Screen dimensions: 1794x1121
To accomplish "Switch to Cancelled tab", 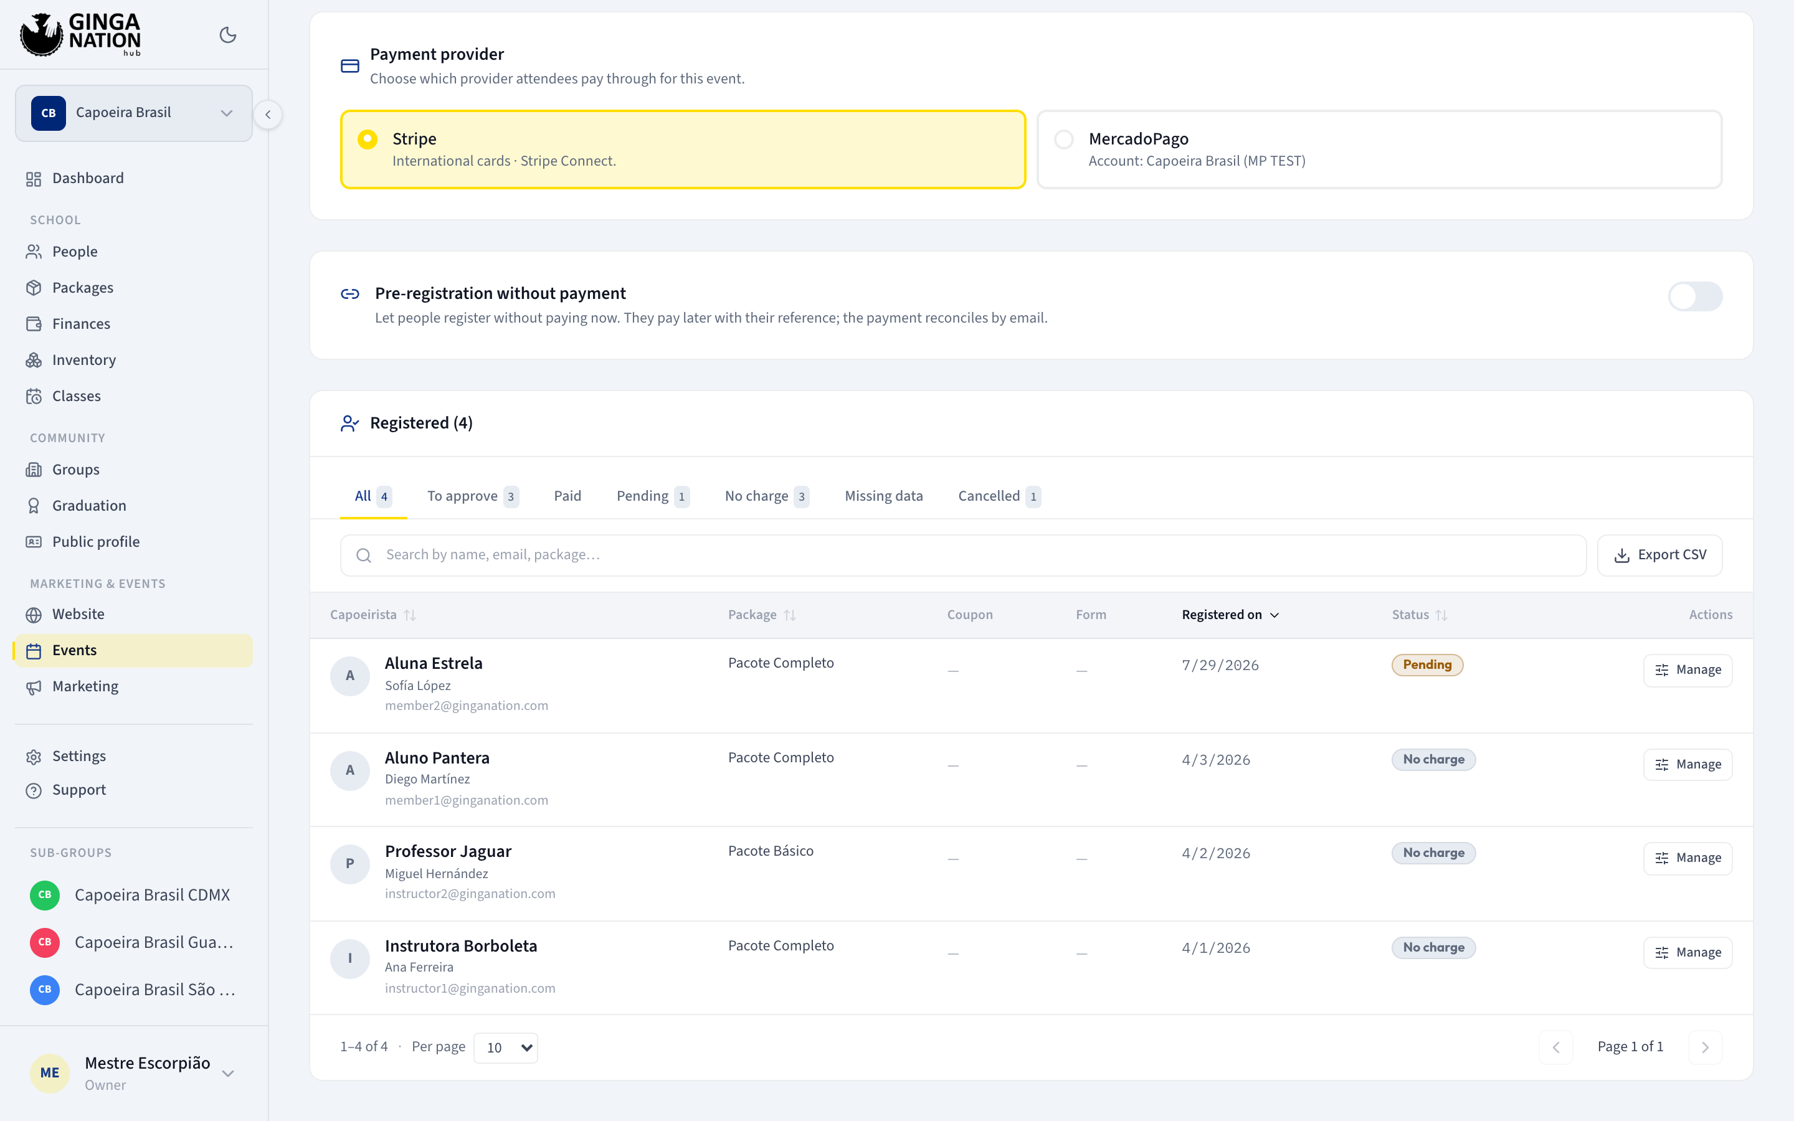I will click(999, 496).
